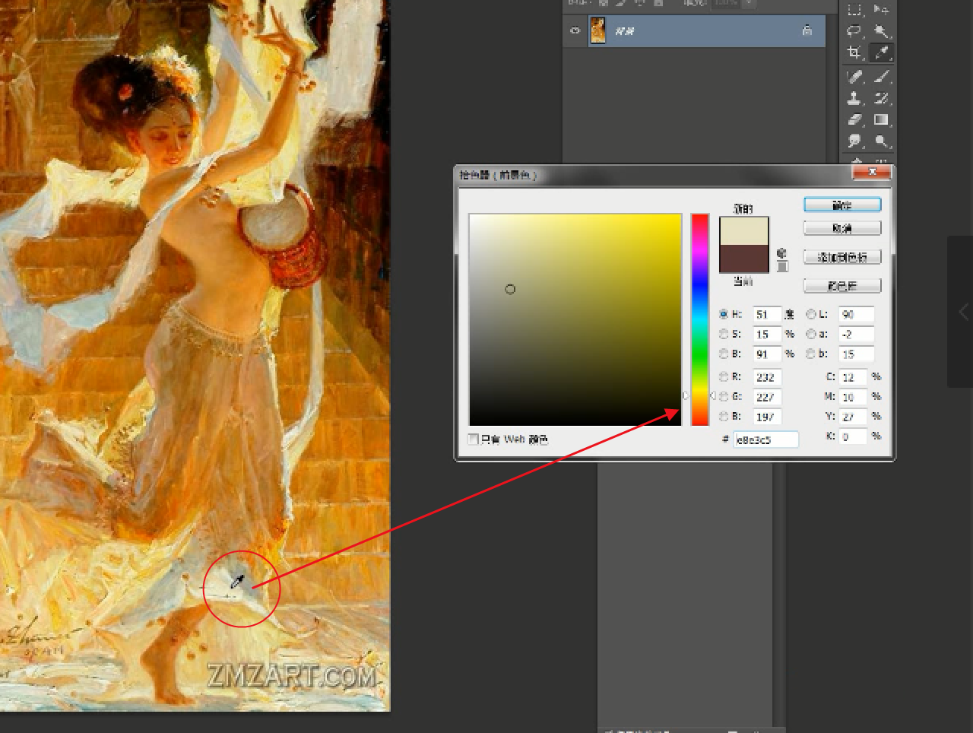Select the B brightness radio button (91%)
Viewport: 973px width, 733px height.
point(724,354)
